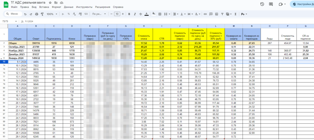Open the text color picker
Image resolution: width=314 pixels, height=140 pixels.
coord(146,14)
